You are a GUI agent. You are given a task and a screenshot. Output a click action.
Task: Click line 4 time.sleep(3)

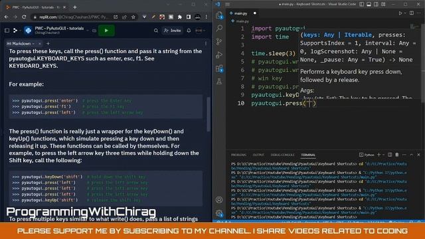(273, 53)
